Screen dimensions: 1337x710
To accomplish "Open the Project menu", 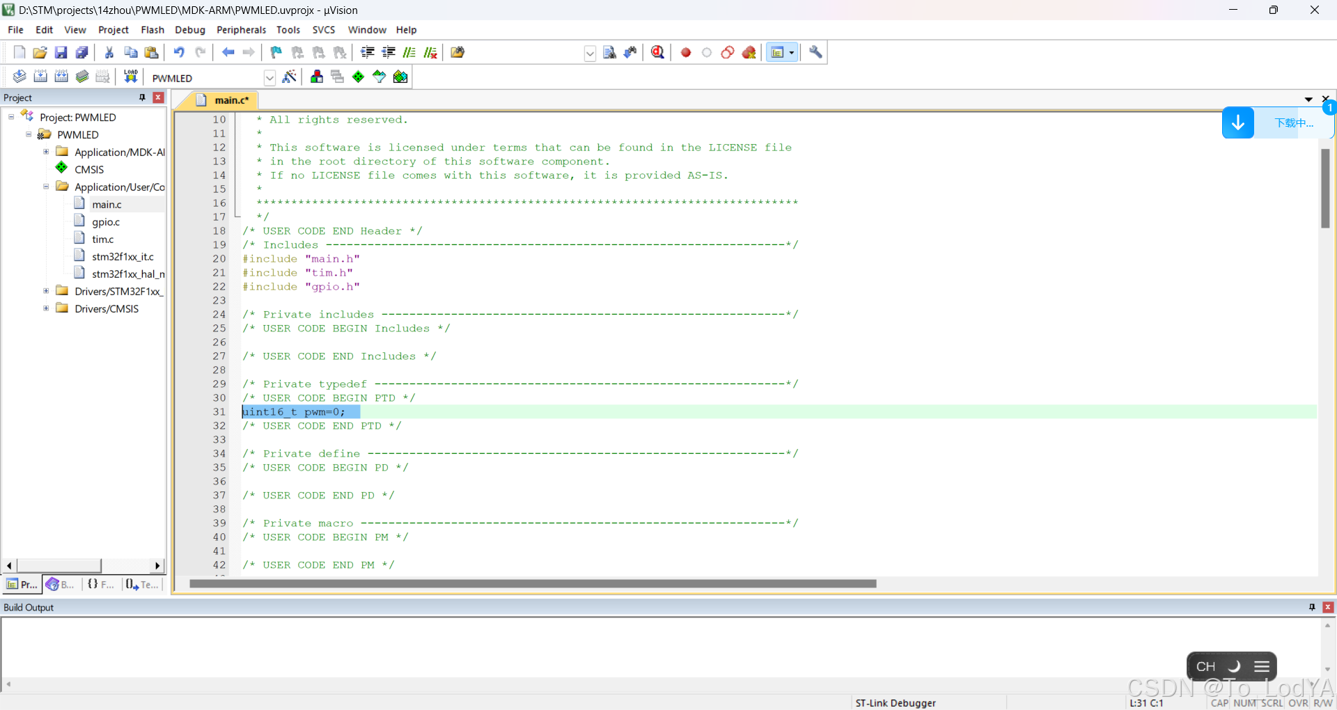I will pos(114,30).
